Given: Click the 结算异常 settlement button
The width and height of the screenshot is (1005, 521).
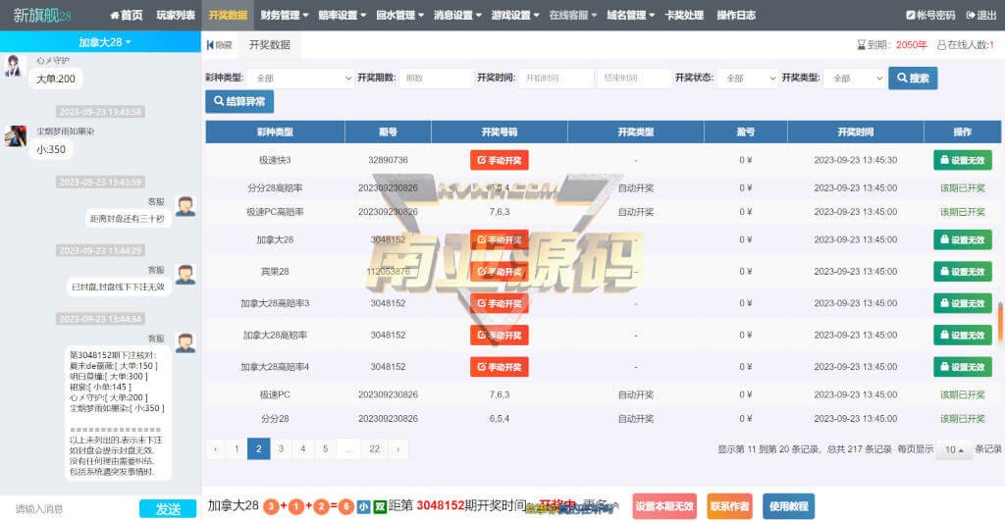Looking at the screenshot, I should click(239, 102).
